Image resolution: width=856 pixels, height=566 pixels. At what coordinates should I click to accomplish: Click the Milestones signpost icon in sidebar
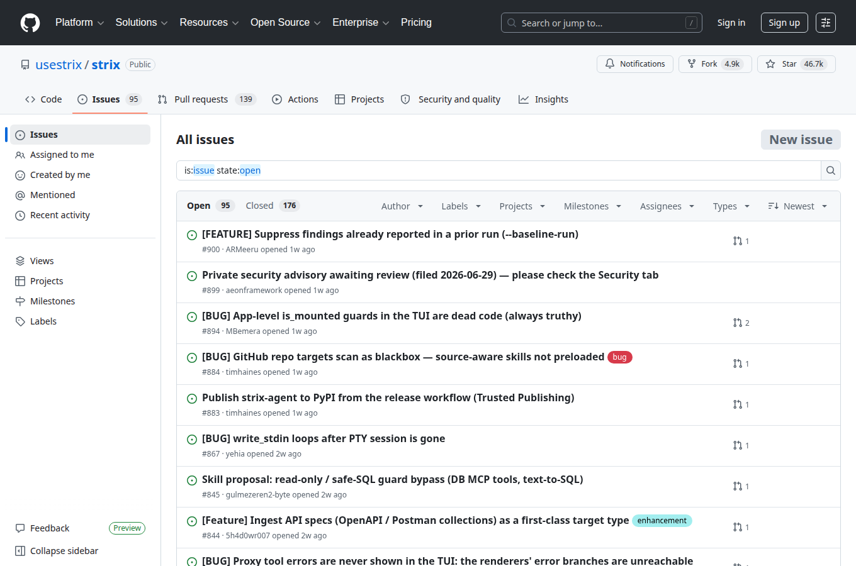(x=20, y=301)
